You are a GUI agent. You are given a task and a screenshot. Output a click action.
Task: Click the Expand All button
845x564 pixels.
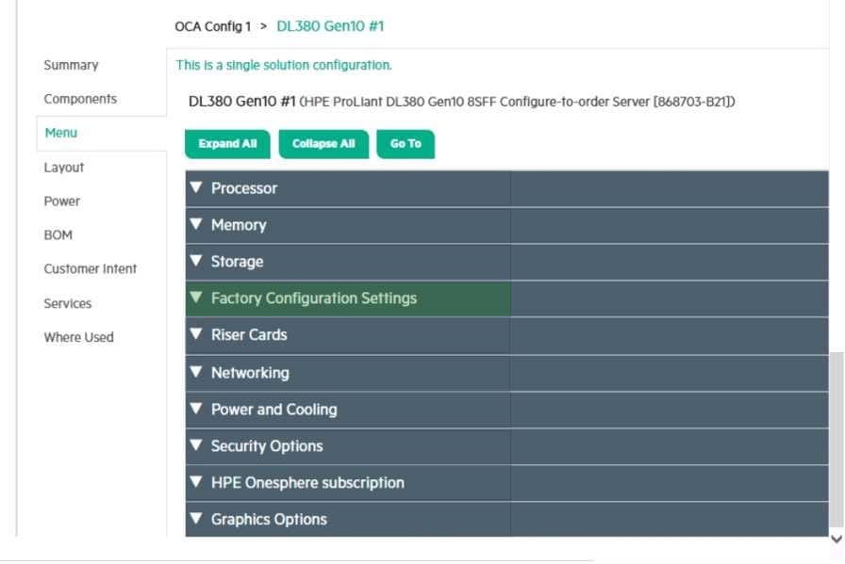click(x=227, y=144)
